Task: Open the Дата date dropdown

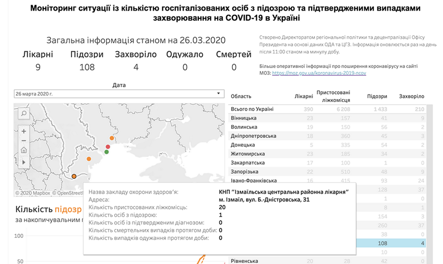Action: coord(119,94)
